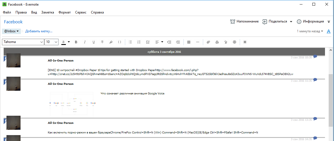Screen dimensions: 334x141
Task: Insert a bulleted list
Action: 130,42
